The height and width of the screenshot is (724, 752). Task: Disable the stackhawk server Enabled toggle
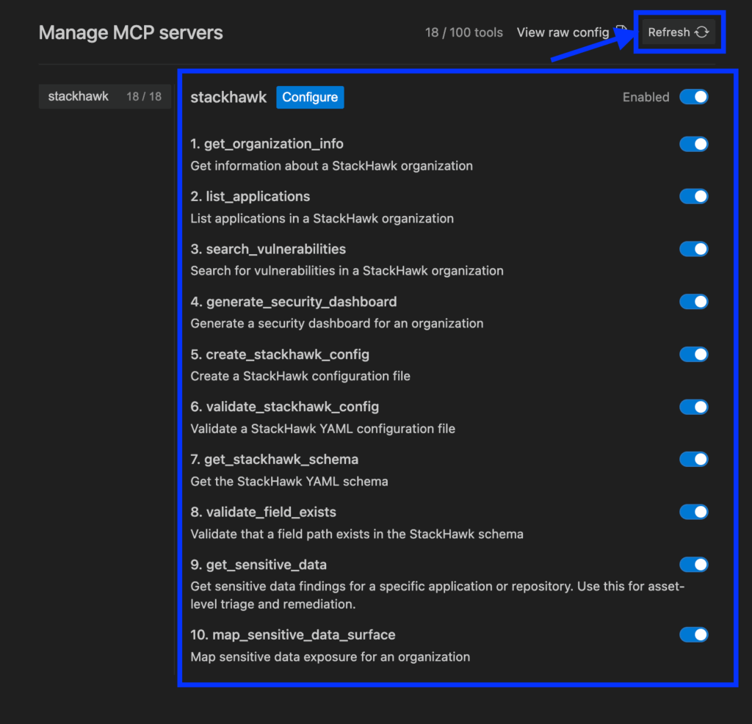pos(693,97)
